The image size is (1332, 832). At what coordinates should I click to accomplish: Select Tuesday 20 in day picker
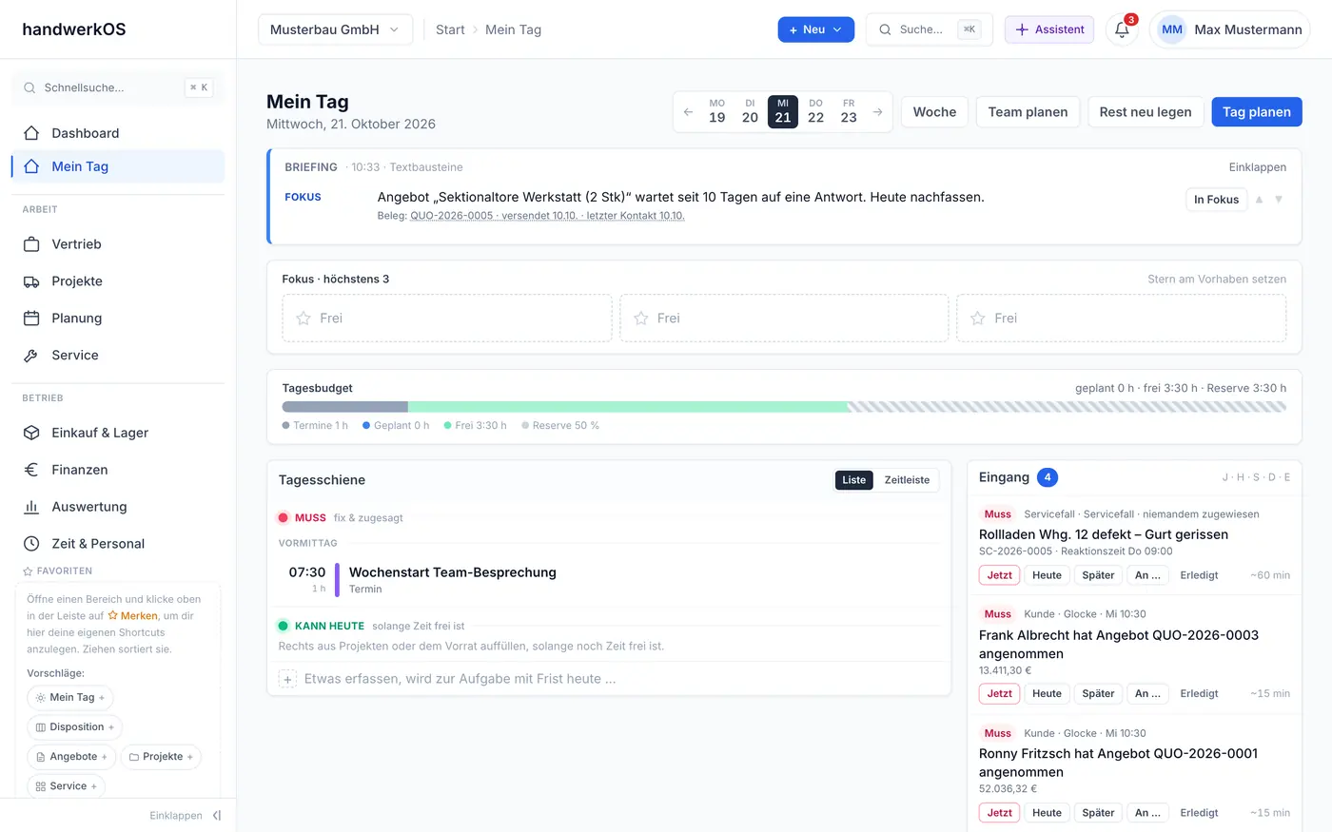(x=750, y=111)
